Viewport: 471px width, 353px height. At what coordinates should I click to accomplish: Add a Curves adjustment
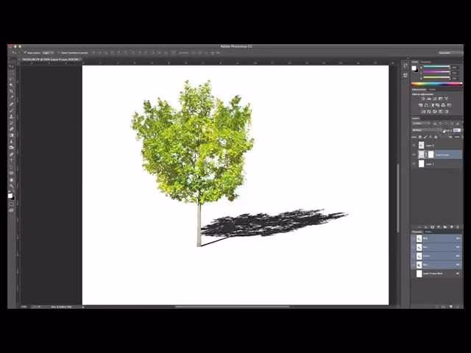tap(435, 99)
